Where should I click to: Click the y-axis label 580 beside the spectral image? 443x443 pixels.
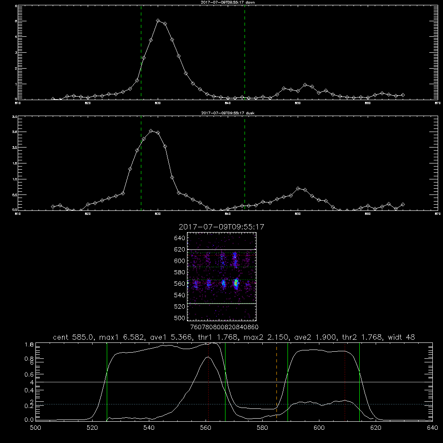pyautogui.click(x=180, y=272)
